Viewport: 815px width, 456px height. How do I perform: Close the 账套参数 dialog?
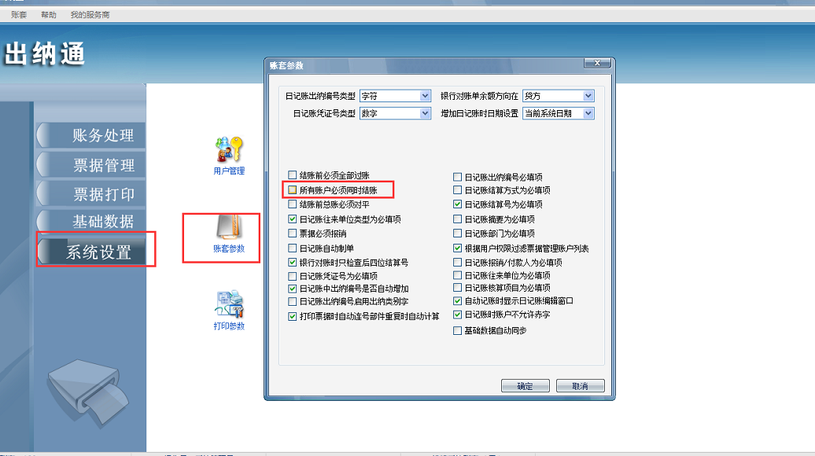(x=597, y=63)
